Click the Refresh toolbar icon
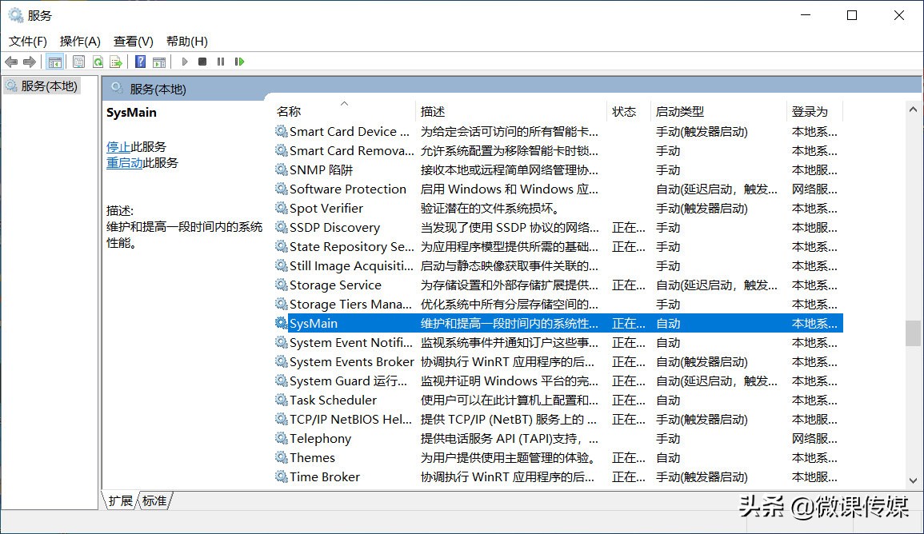Image resolution: width=924 pixels, height=534 pixels. coord(98,62)
